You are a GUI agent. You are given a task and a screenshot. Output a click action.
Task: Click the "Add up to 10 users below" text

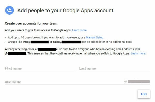[24, 38]
